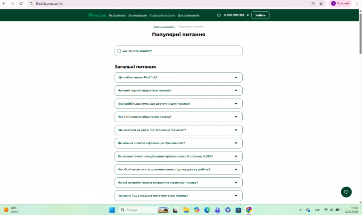Open Microsoft Teams from taskbar

click(x=217, y=210)
